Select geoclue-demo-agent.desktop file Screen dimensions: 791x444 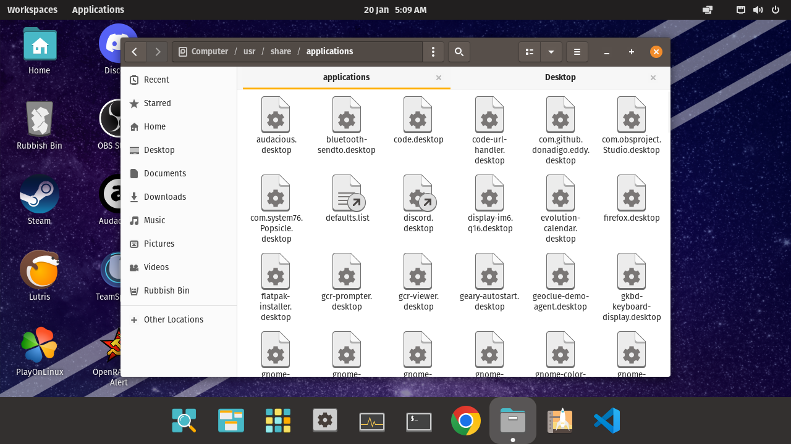pyautogui.click(x=560, y=282)
